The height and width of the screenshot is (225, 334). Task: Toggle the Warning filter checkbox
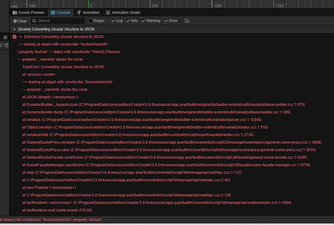tap(143, 21)
